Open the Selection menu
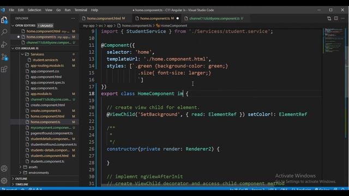Image resolution: width=349 pixels, height=196 pixels. coord(34,10)
